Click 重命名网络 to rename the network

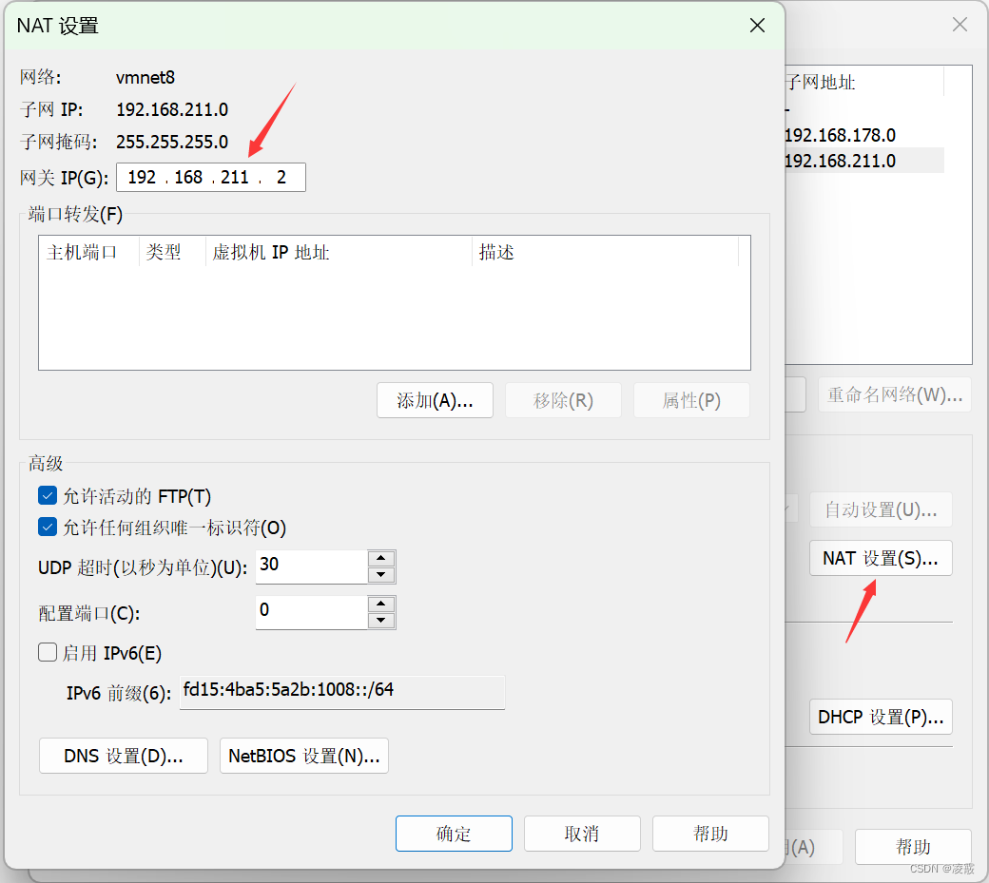pyautogui.click(x=894, y=394)
